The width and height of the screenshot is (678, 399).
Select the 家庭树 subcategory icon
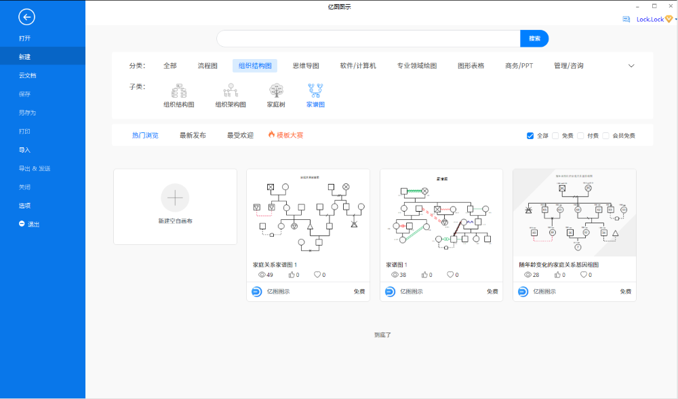point(275,90)
